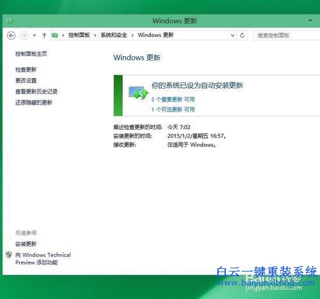Click the update status monitor icon
320x299 pixels.
click(x=138, y=93)
